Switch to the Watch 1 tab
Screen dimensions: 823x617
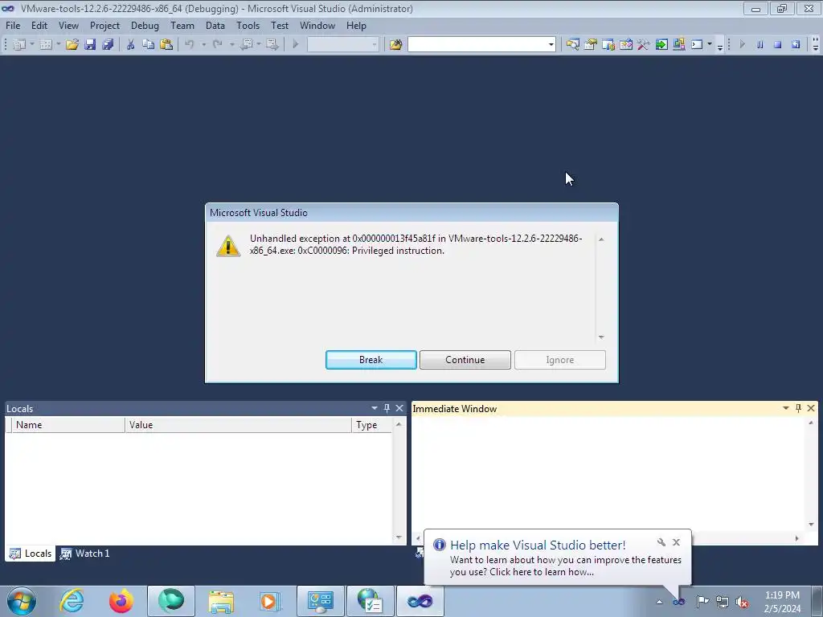tap(85, 554)
